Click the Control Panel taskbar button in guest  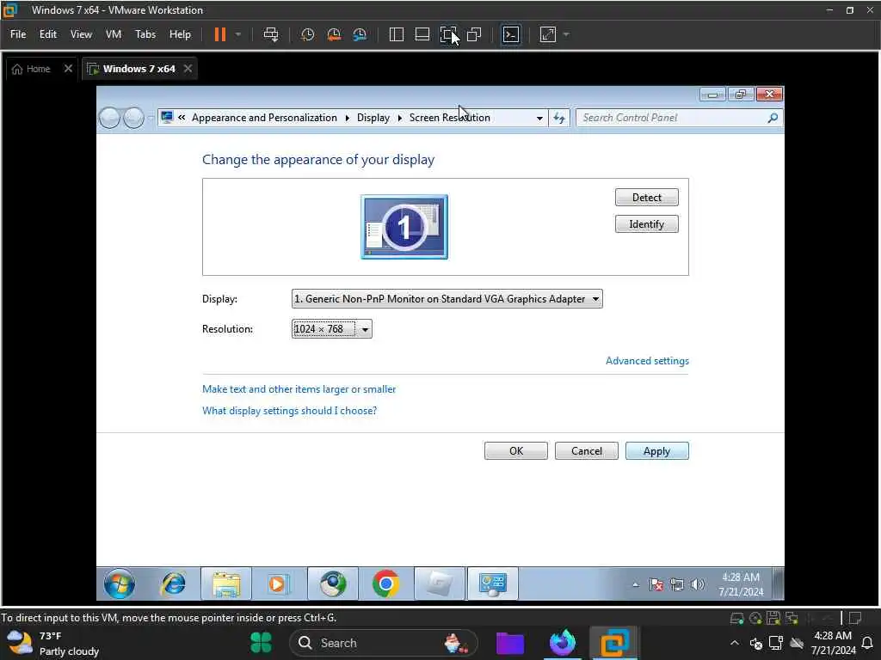coord(493,584)
